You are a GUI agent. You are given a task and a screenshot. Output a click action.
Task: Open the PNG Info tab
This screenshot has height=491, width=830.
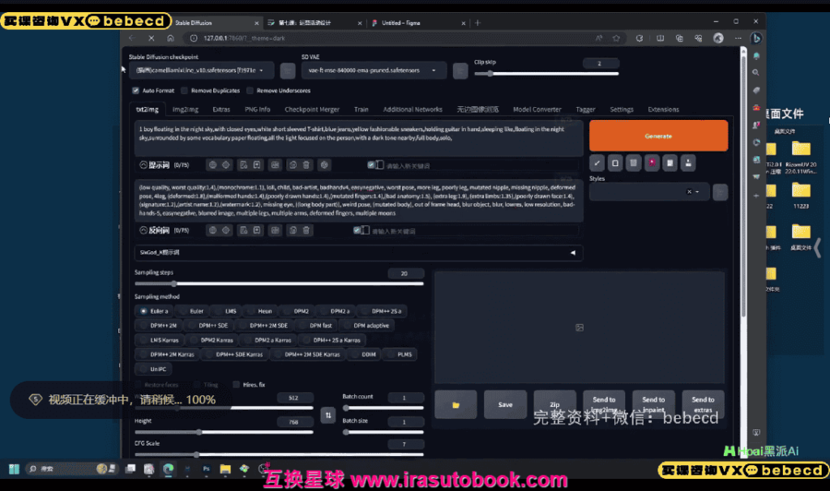click(257, 109)
